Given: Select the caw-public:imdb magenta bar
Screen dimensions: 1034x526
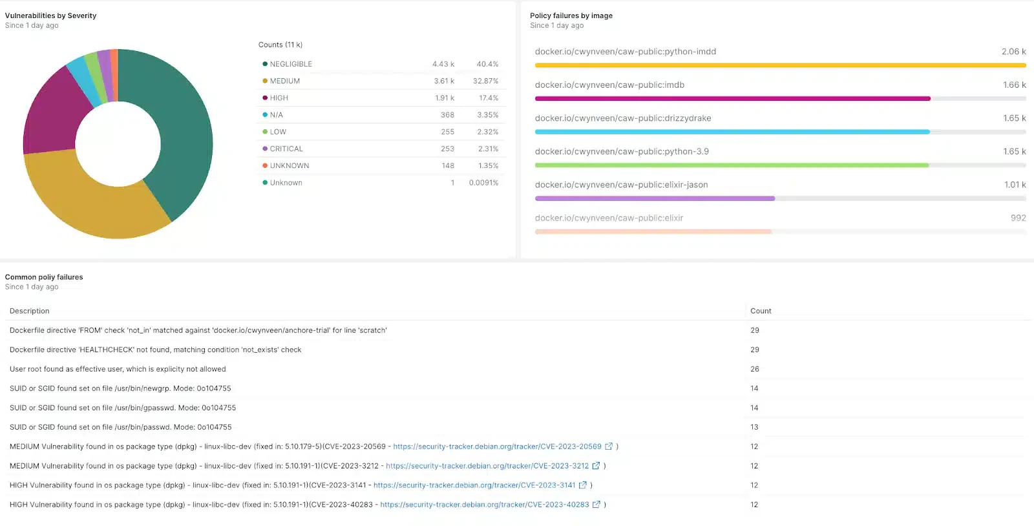Looking at the screenshot, I should point(732,99).
